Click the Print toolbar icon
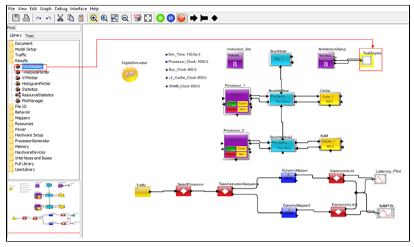Screen dimensions: 414x247 point(26,18)
